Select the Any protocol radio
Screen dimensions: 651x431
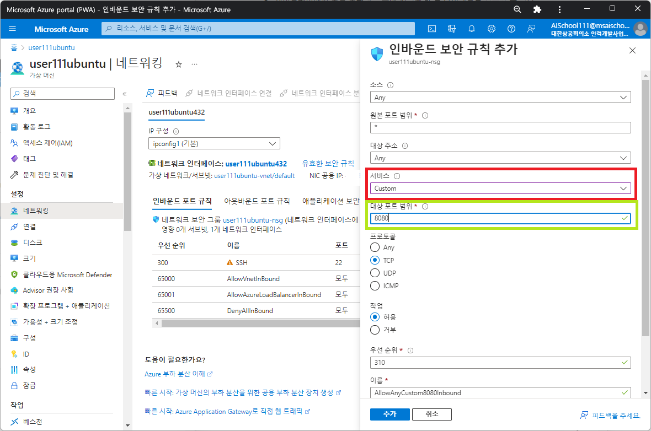click(375, 247)
